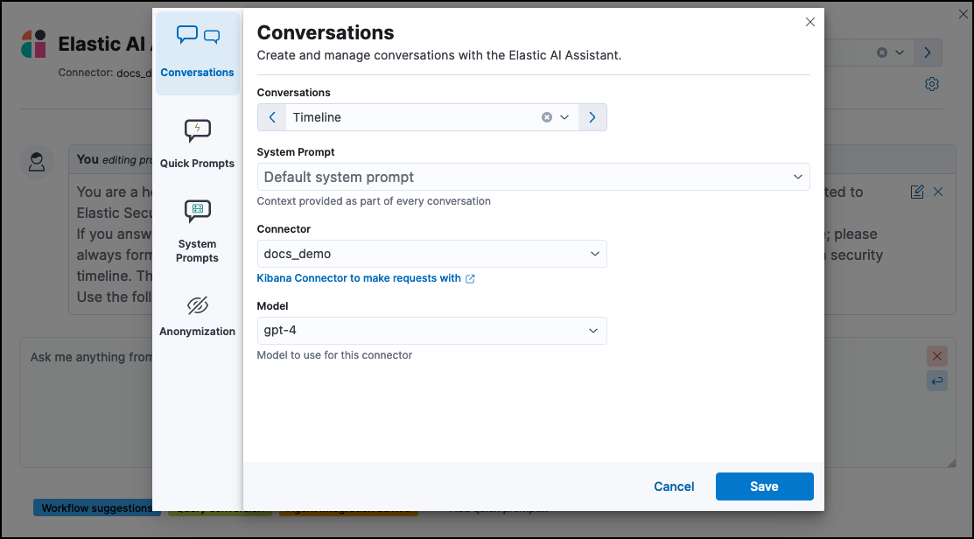Expand the Connector dropdown showing docs_demo

(431, 254)
